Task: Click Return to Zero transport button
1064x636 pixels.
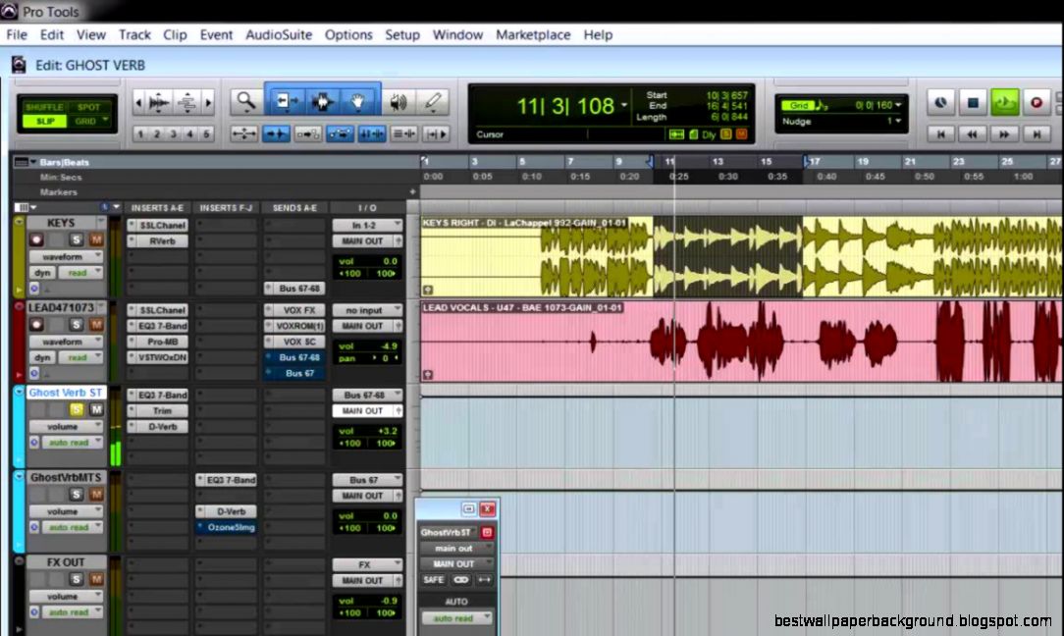Action: pos(940,134)
